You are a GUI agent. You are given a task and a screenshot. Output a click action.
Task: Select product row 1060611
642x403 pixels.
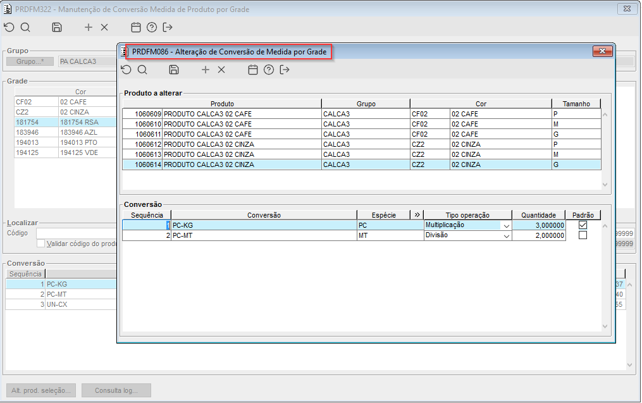point(362,134)
